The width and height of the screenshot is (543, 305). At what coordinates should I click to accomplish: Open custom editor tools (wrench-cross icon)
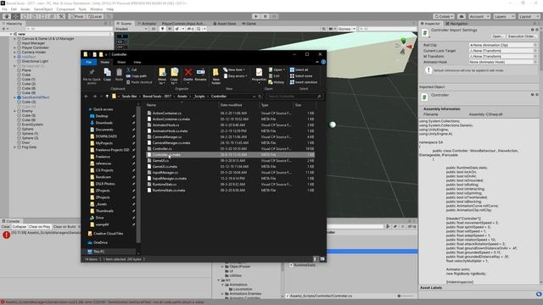[x=61, y=16]
